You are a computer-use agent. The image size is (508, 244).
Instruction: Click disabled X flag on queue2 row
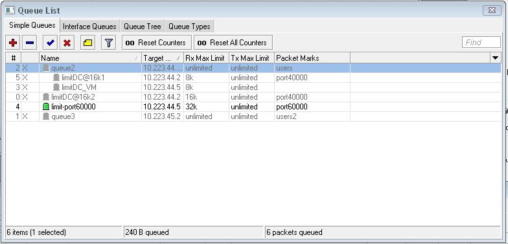tap(25, 68)
